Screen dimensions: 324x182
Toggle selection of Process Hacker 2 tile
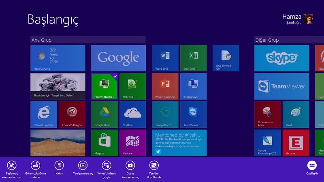(x=104, y=86)
